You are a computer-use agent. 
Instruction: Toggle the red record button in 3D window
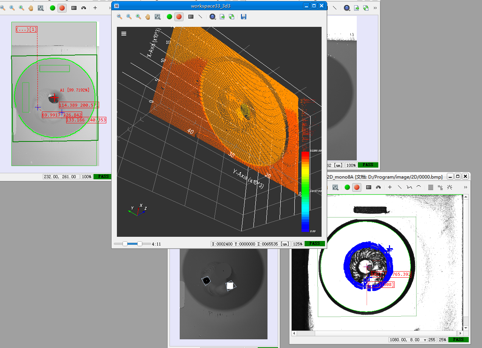(x=179, y=17)
